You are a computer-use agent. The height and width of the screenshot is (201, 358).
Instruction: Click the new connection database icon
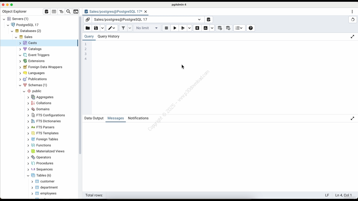point(208,20)
